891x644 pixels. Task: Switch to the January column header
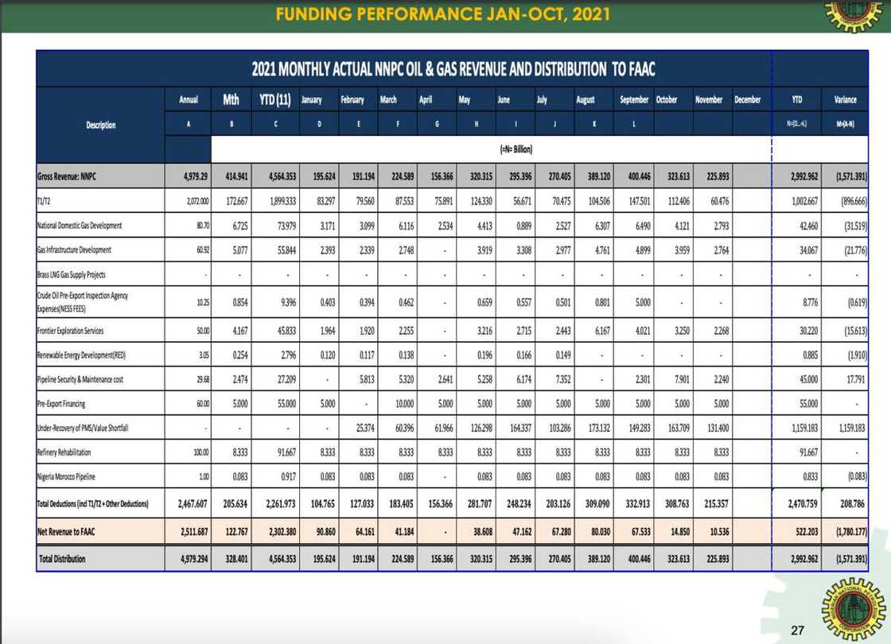click(x=310, y=99)
